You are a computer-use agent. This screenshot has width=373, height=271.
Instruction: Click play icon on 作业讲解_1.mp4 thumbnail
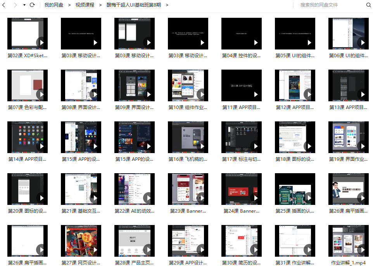(361, 249)
